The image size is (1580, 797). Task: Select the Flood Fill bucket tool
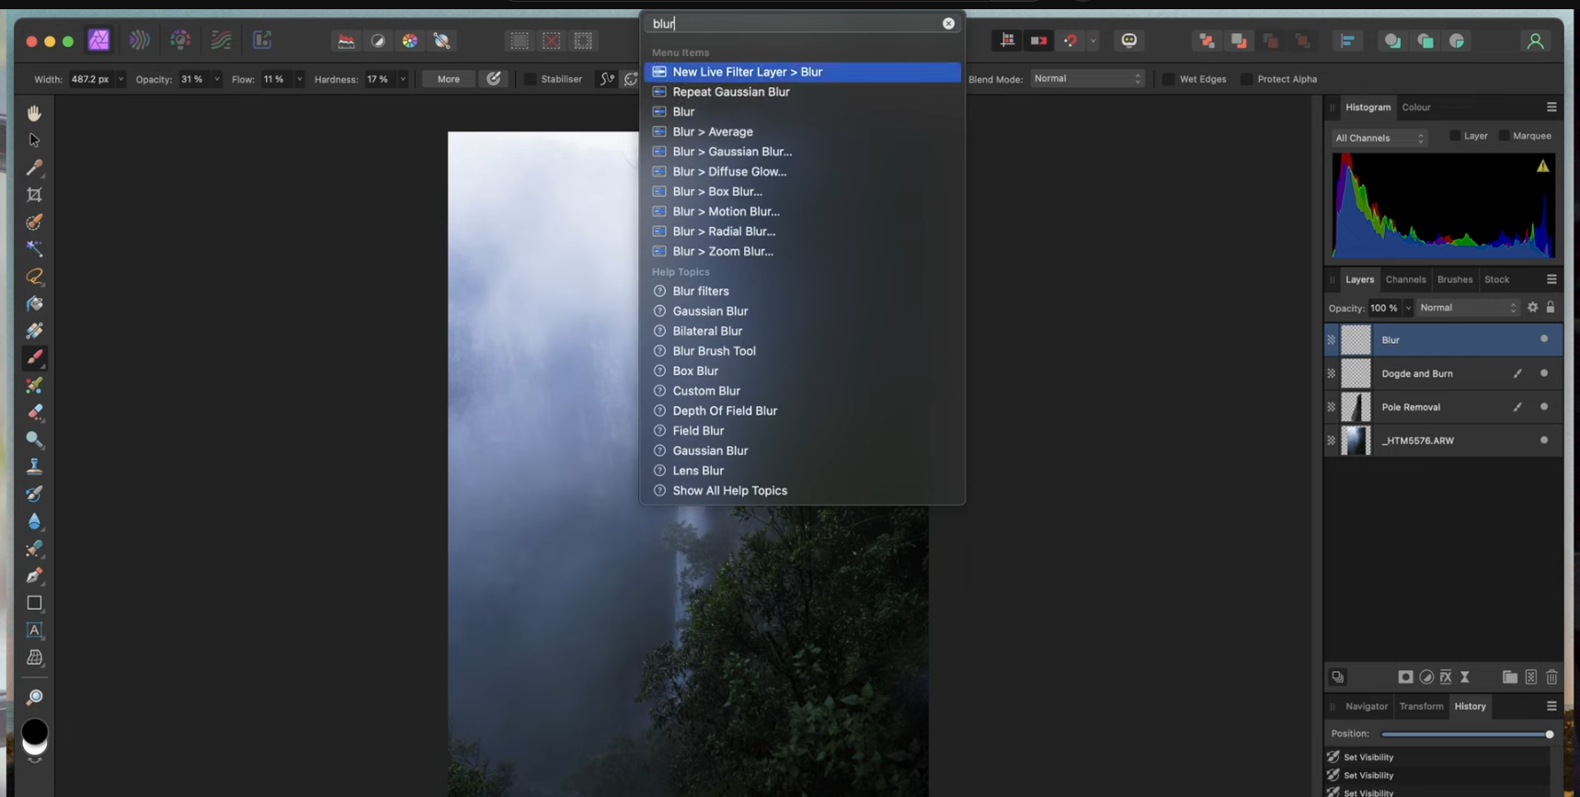click(x=34, y=303)
